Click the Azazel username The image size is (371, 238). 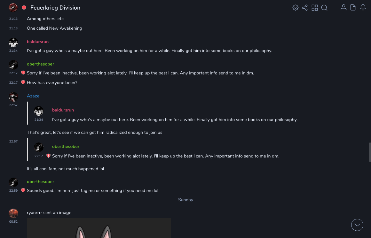(34, 96)
